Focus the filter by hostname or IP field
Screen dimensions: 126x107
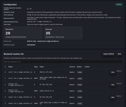click(x=63, y=62)
